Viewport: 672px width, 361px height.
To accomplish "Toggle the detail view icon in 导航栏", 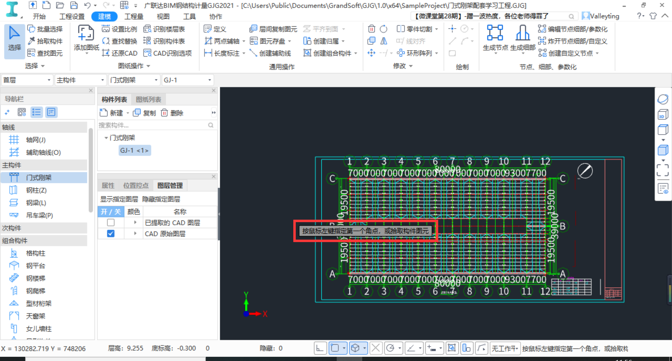I will pos(51,112).
